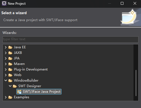This screenshot has width=141, height=108.
Task: Click the Eclipse icon in title bar
Action: (4, 4)
